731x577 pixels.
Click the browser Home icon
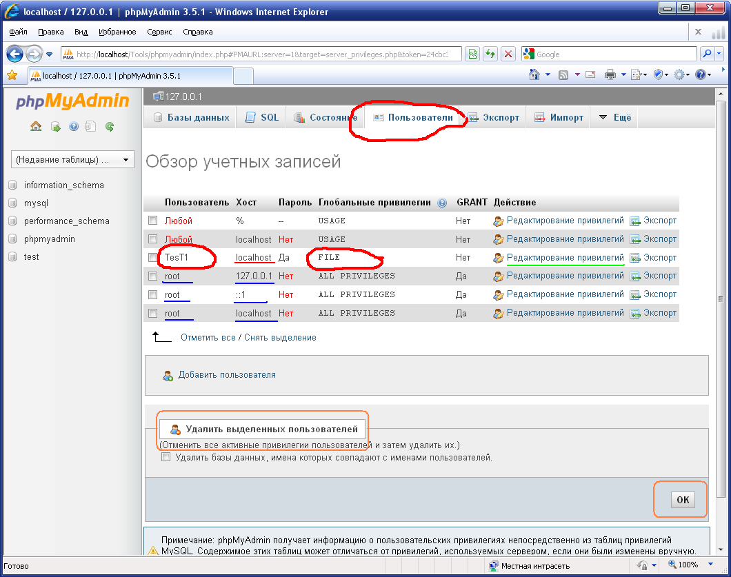(534, 74)
